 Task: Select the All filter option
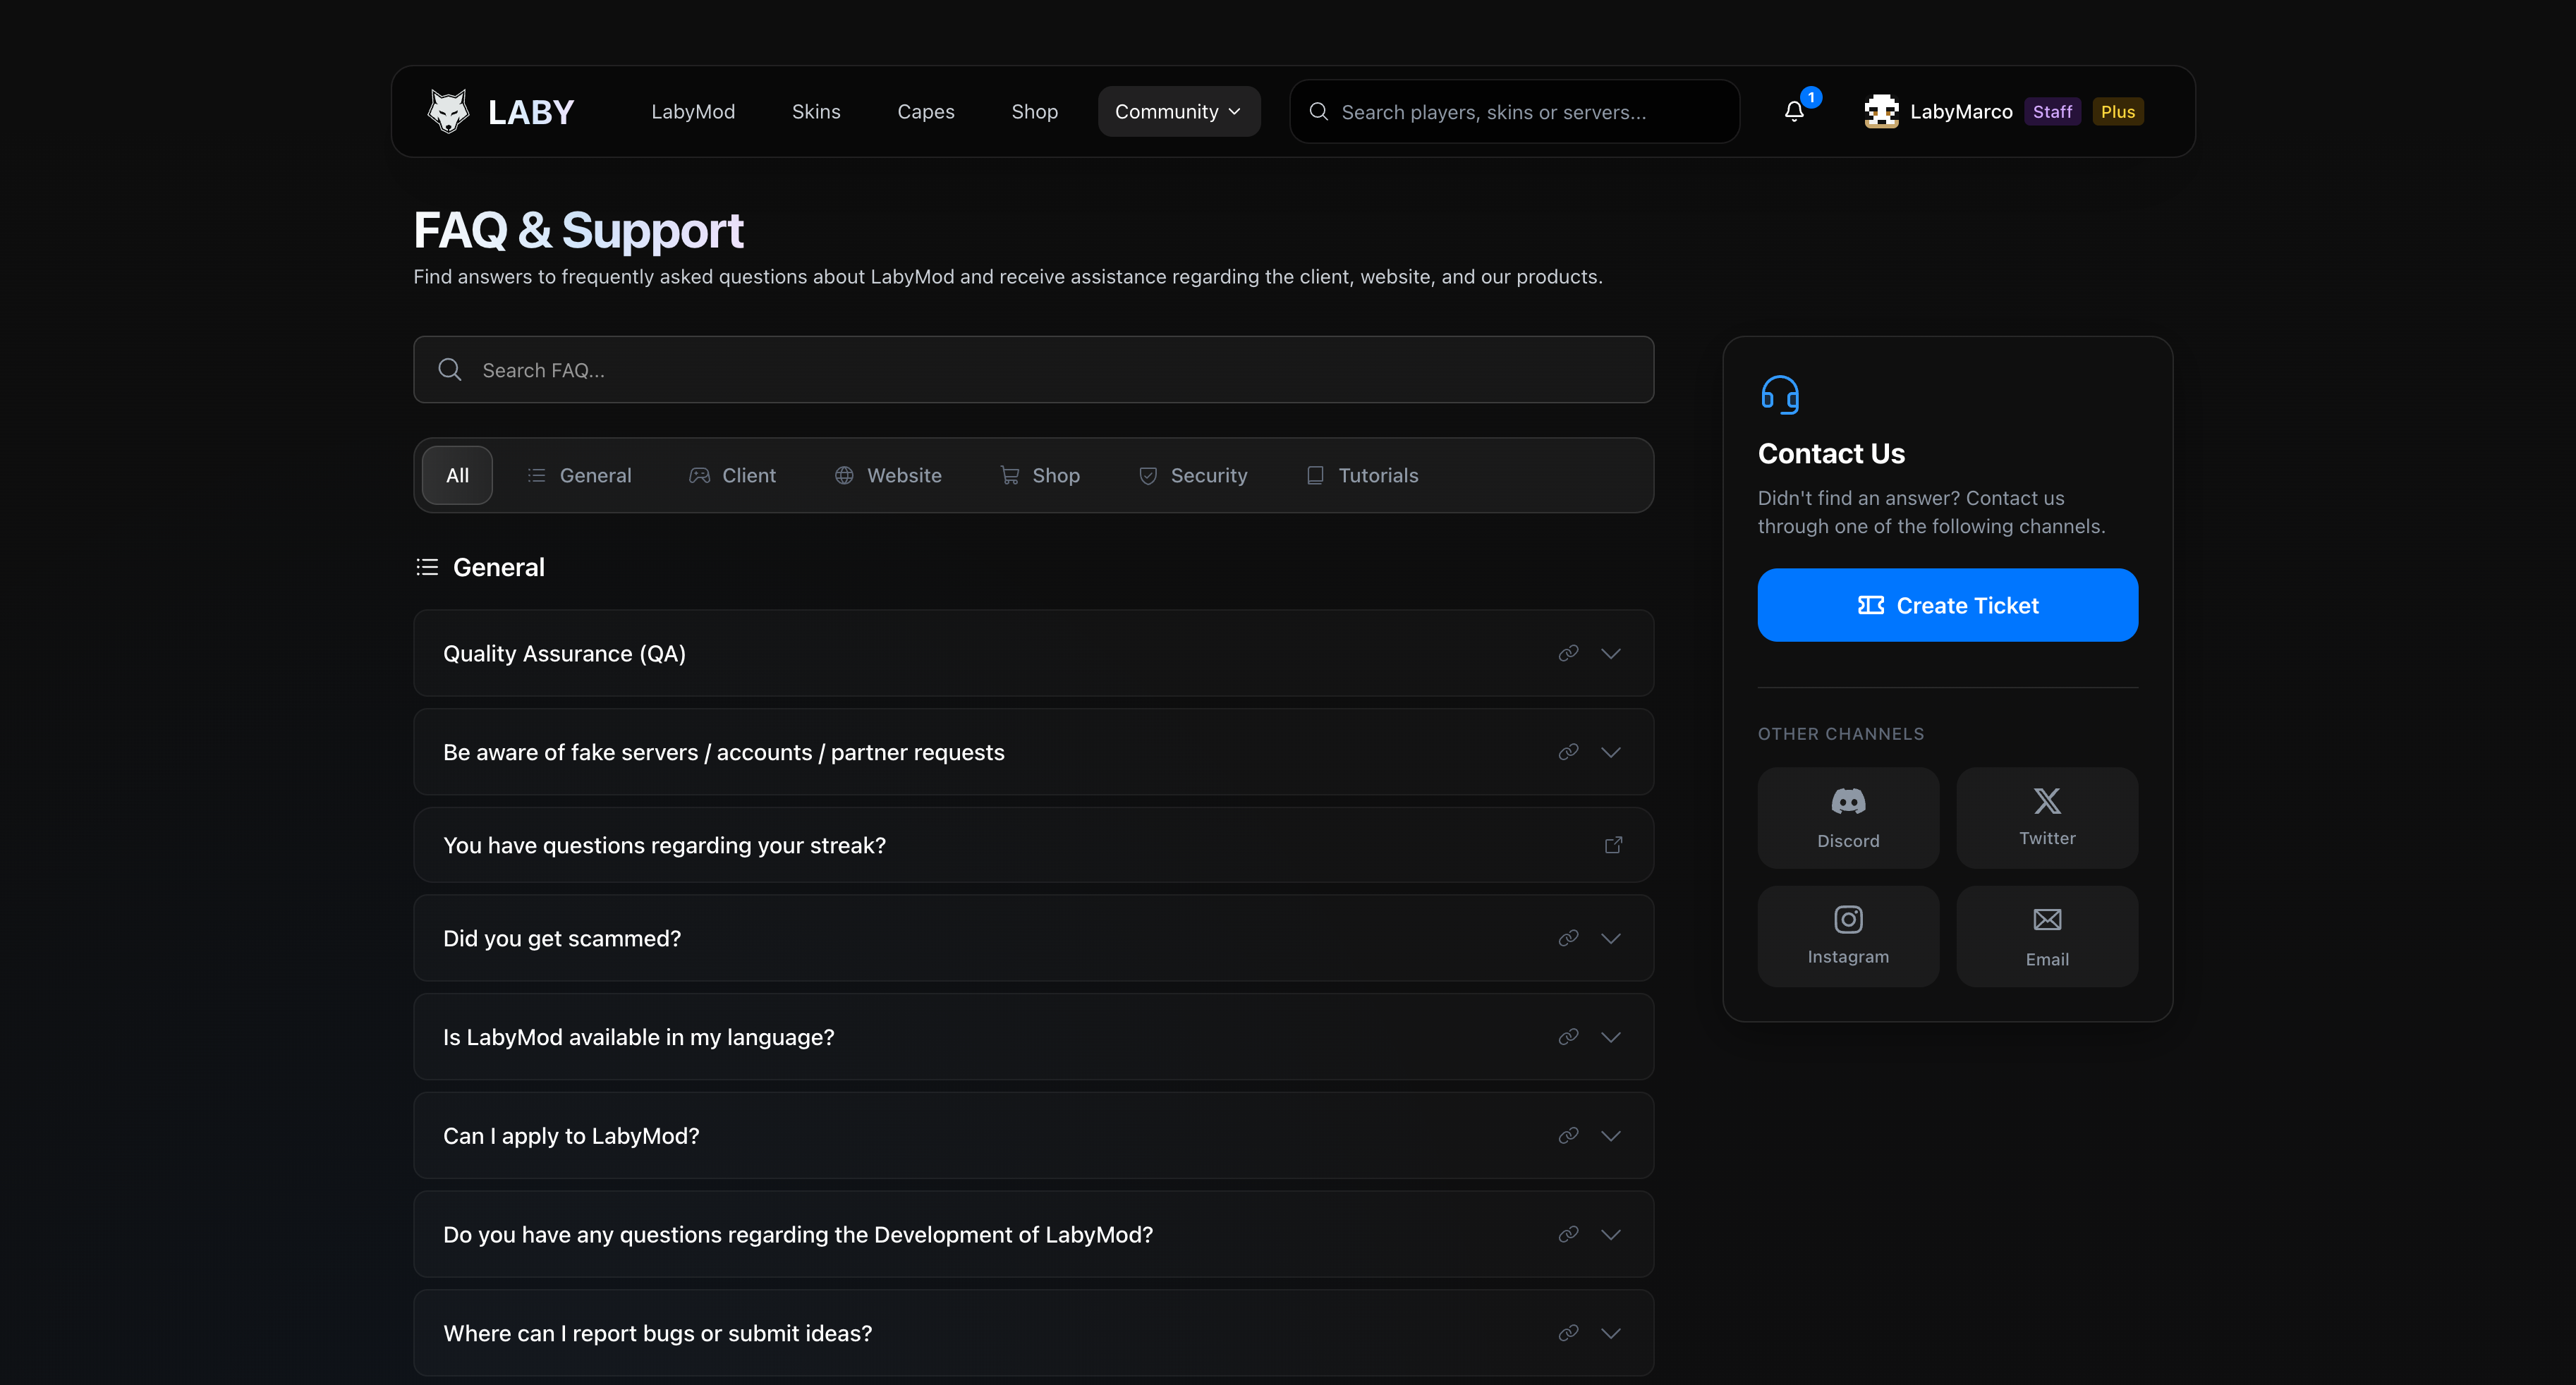point(456,475)
